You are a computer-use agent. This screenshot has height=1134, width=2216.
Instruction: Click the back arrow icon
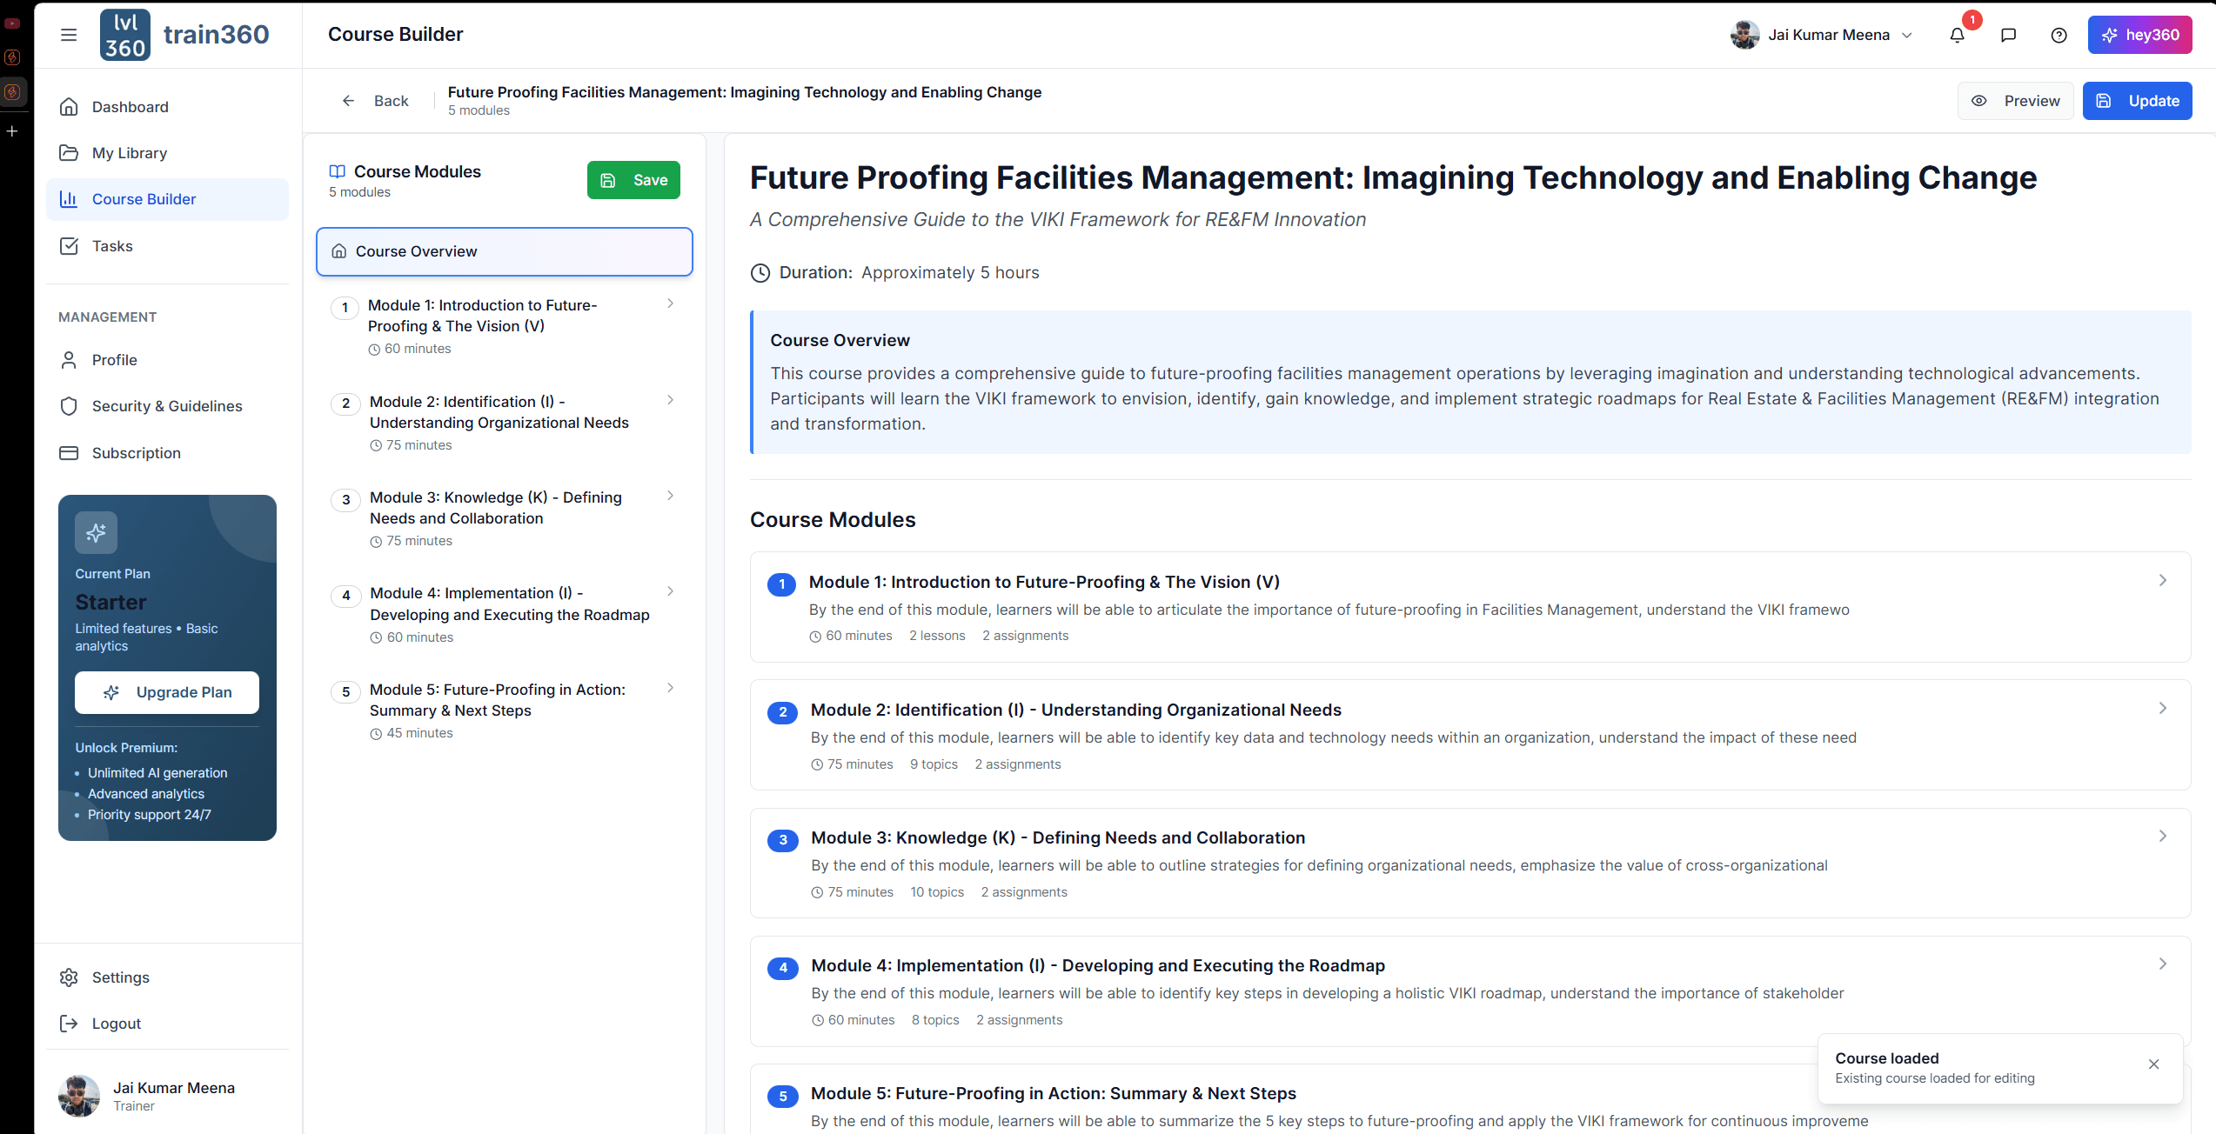click(x=348, y=101)
